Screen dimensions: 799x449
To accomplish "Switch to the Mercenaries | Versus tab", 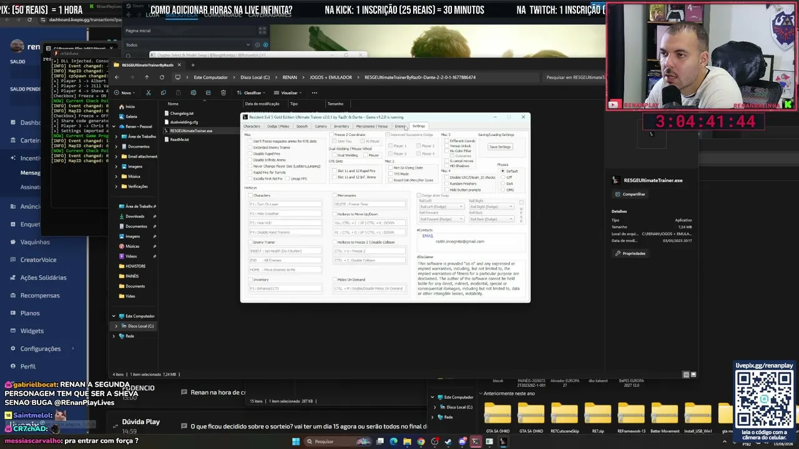I will coord(372,127).
